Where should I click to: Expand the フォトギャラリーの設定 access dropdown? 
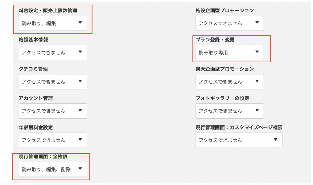230,111
